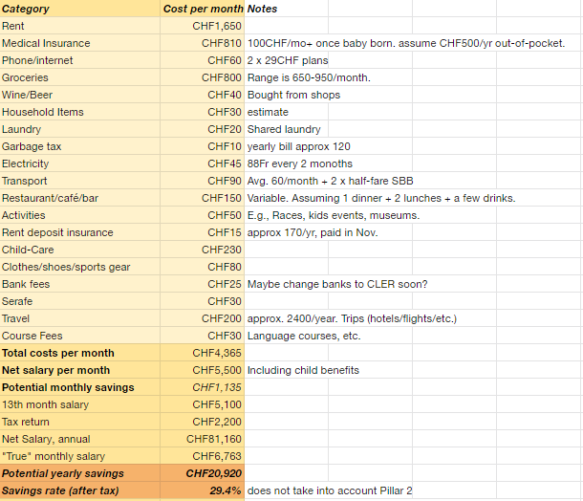Select 'Range is 650-950/month.' note
Image resolution: width=583 pixels, height=501 pixels.
click(309, 77)
